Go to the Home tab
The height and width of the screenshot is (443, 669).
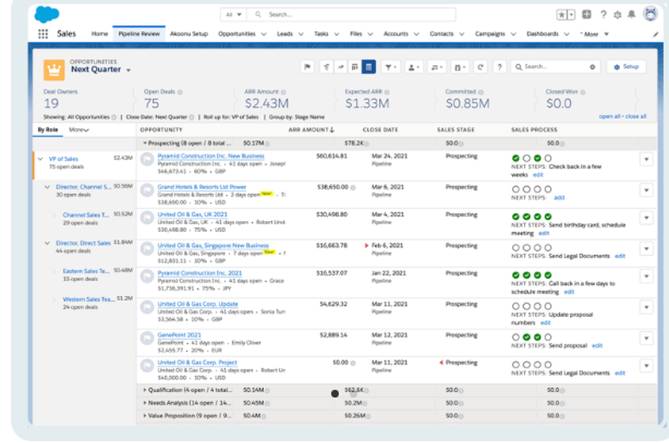tap(100, 33)
